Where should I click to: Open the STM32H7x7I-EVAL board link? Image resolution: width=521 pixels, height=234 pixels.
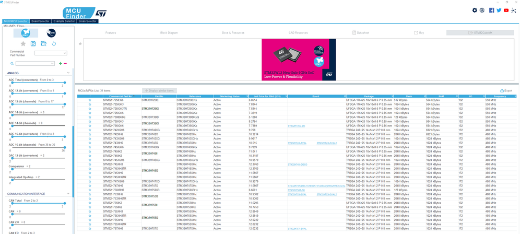point(297,229)
